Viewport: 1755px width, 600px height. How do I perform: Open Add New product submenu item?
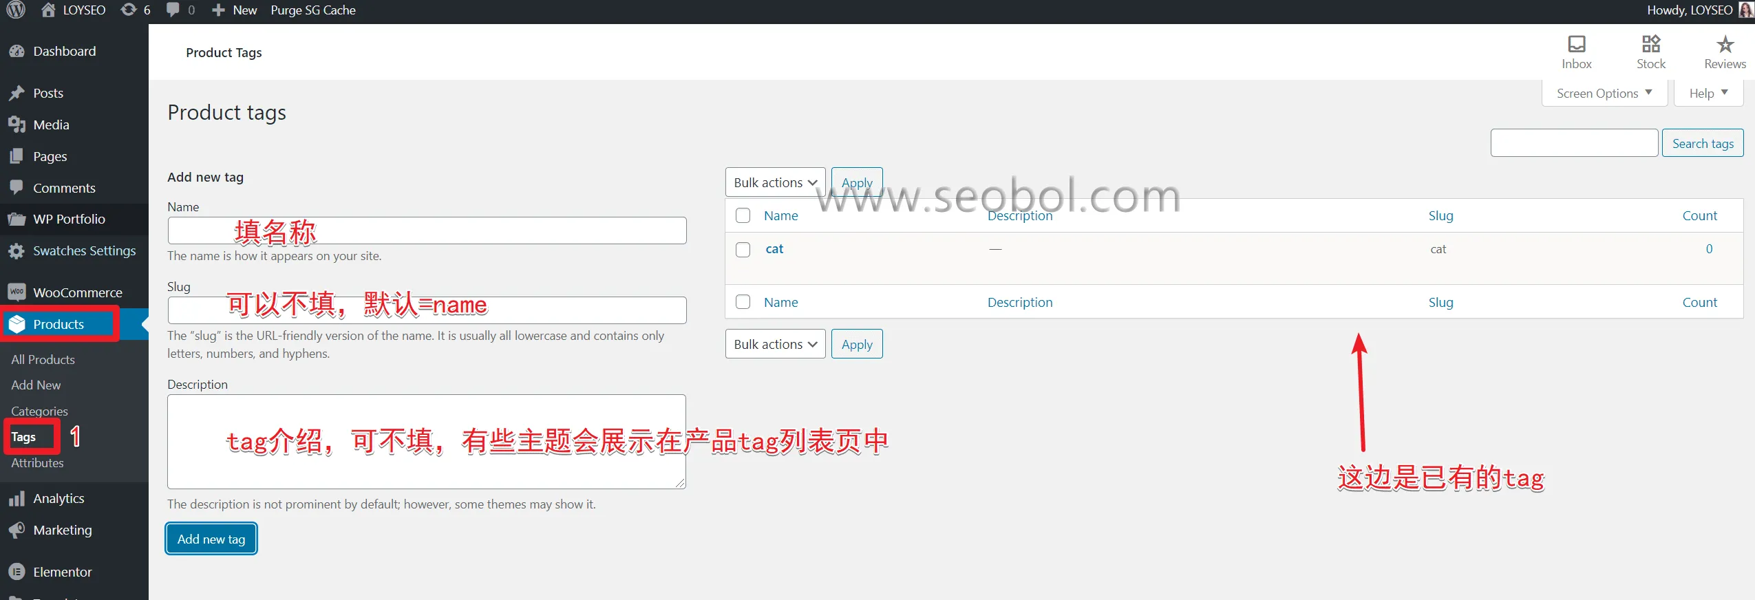[36, 385]
